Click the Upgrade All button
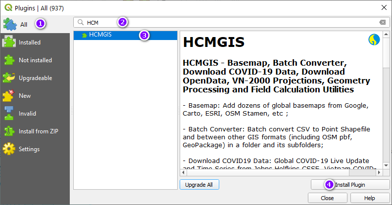392x205 pixels. 199,185
